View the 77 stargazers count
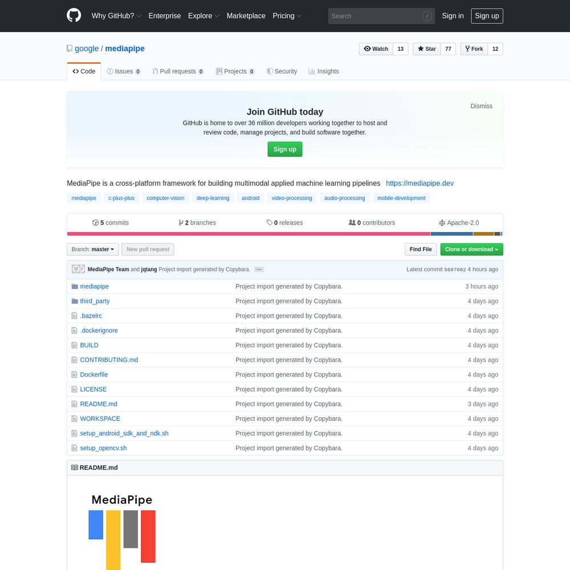This screenshot has width=570, height=570. point(448,48)
